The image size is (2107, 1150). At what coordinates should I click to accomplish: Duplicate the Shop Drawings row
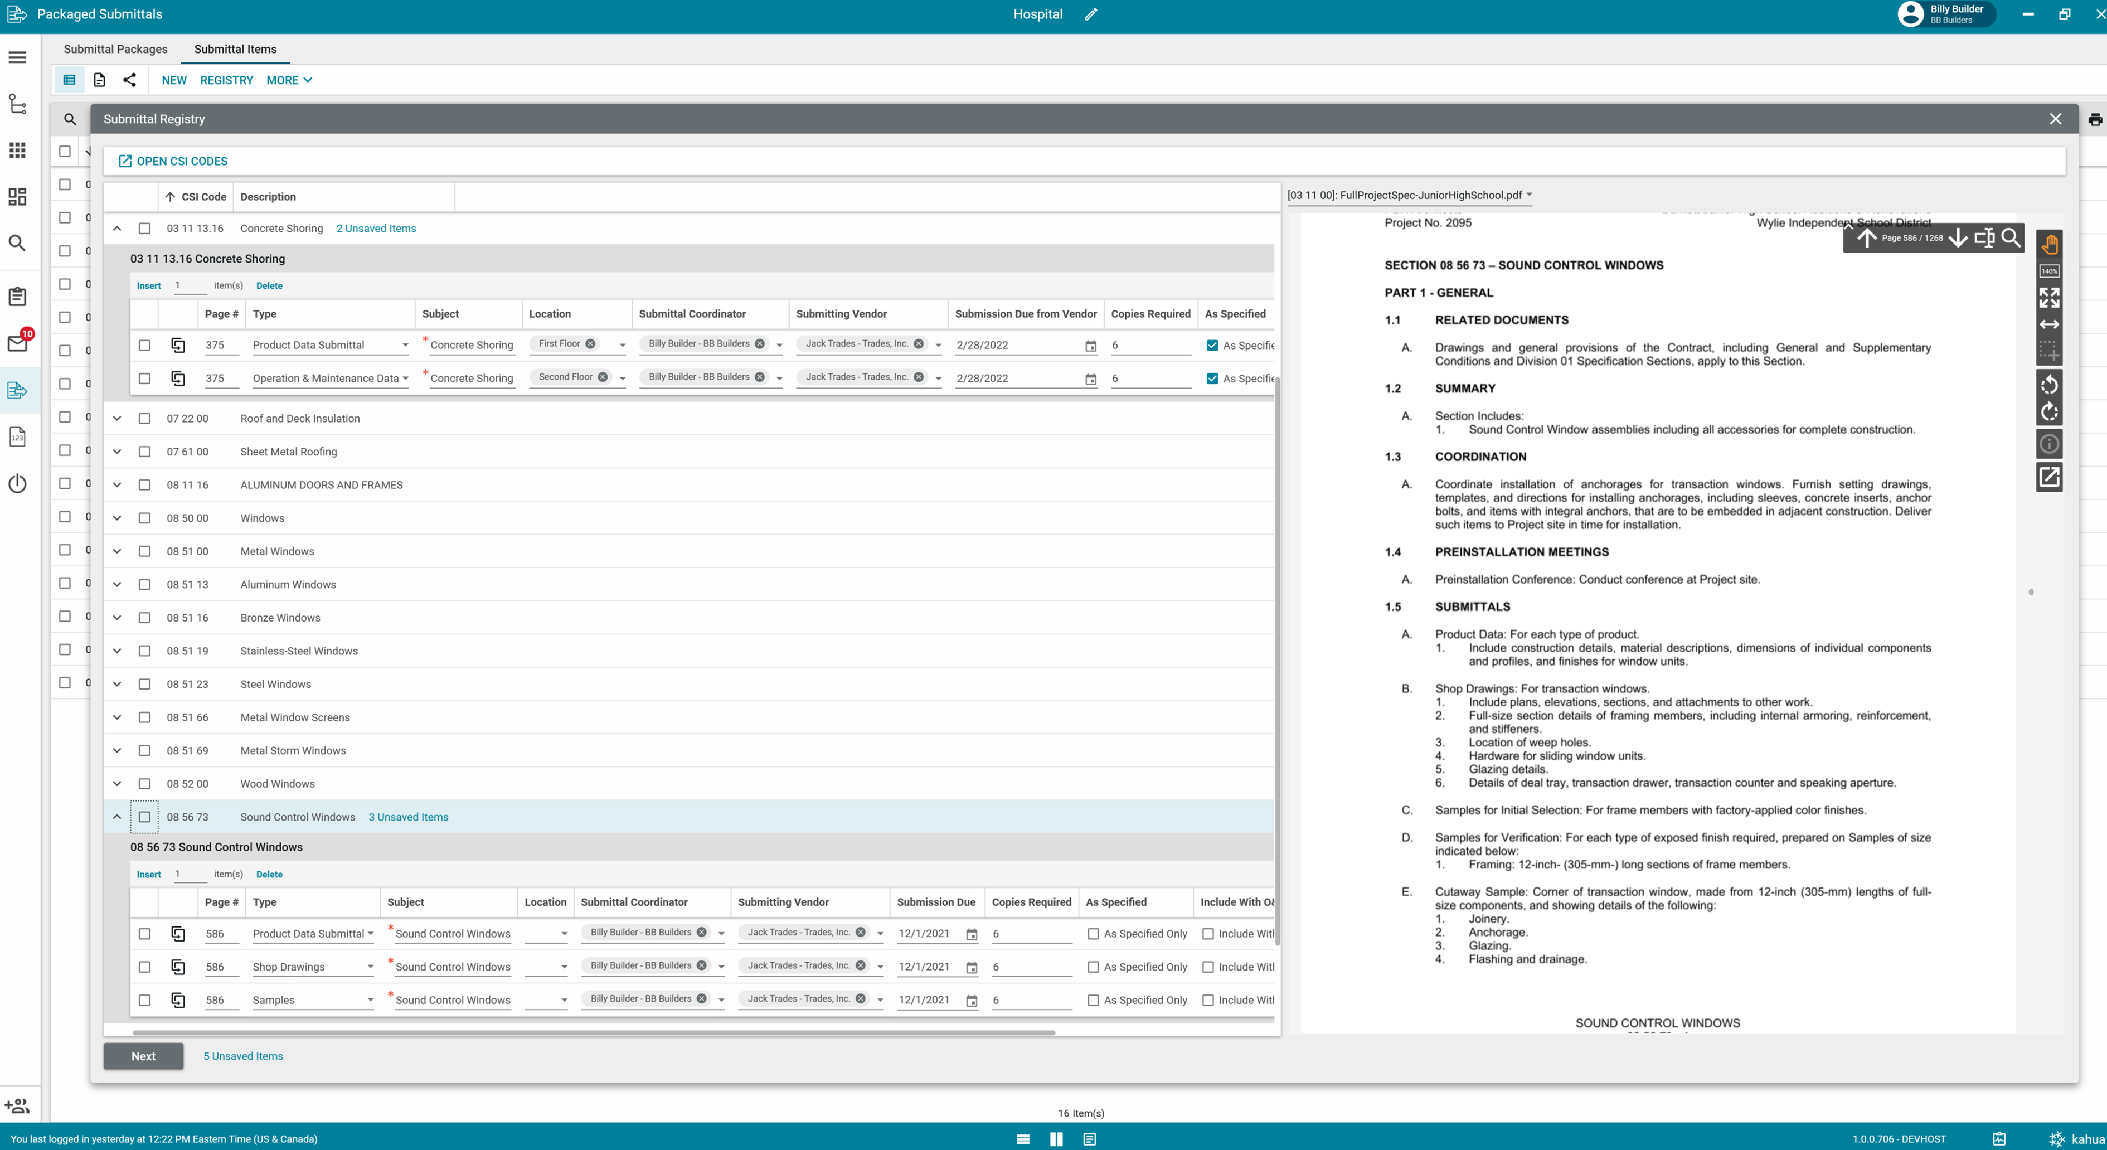[177, 967]
